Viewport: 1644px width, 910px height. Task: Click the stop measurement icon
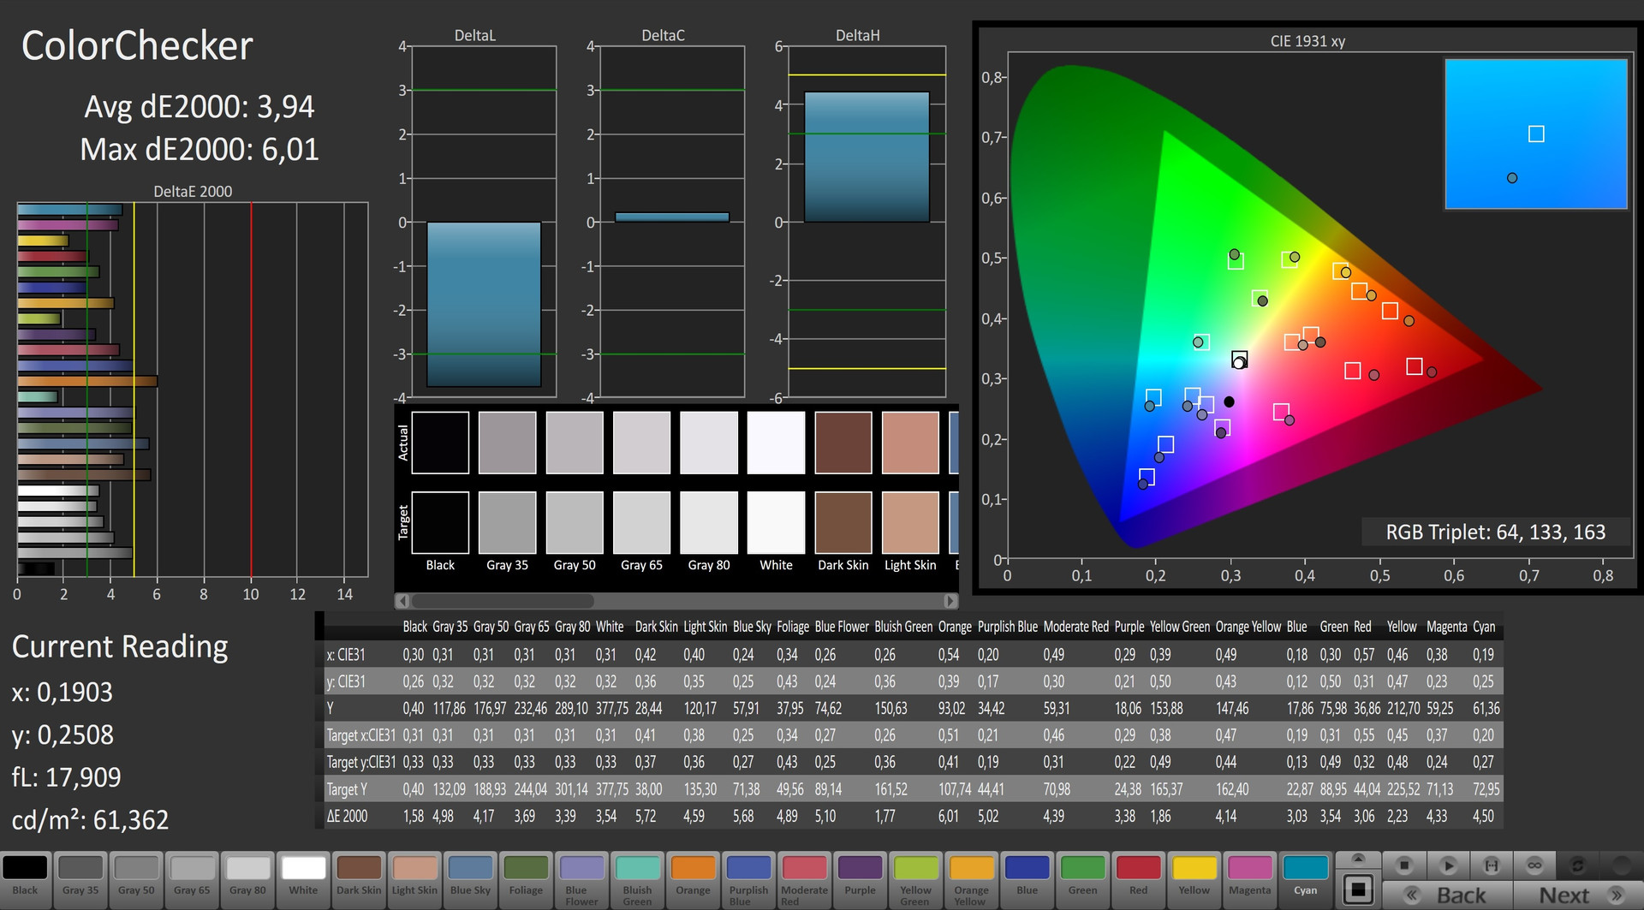(x=1404, y=865)
